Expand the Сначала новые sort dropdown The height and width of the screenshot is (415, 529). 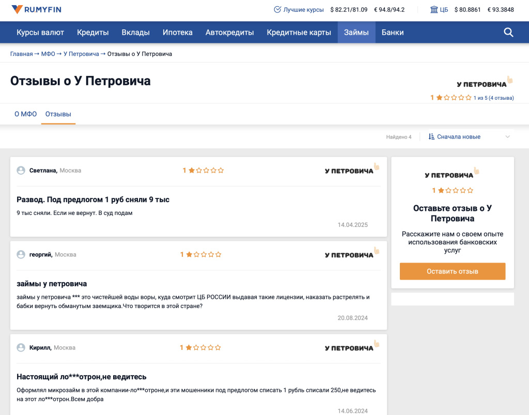(459, 137)
